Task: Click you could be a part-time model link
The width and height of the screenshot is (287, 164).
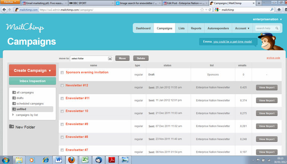Action: click(x=232, y=41)
